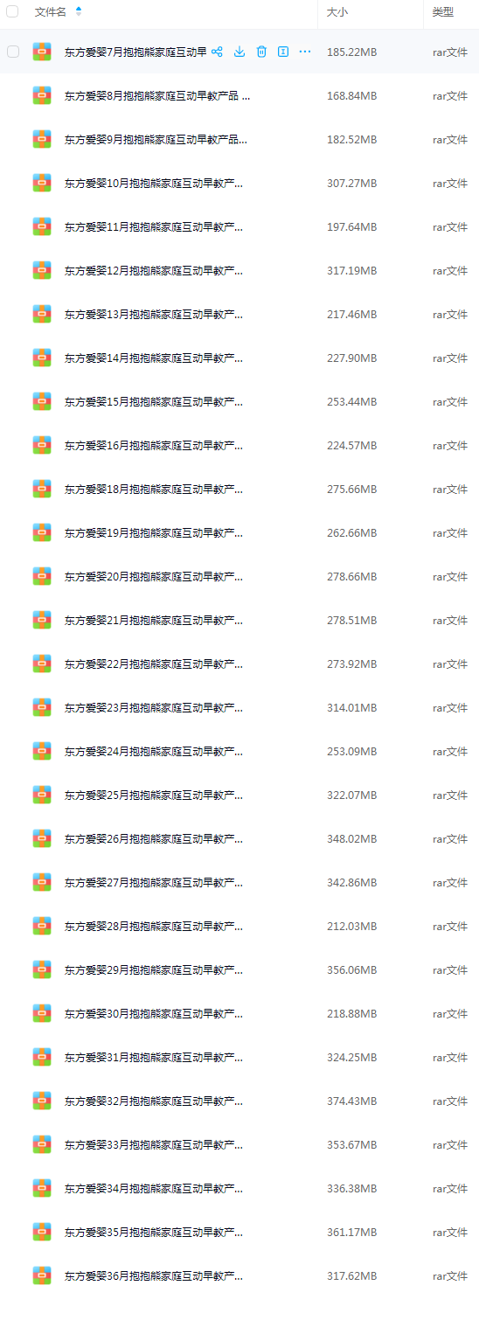
Task: Open the 东方爱婴12月抱抱熊 file link
Action: point(154,270)
